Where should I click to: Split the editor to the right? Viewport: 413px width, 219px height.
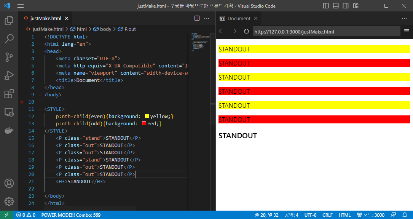[x=197, y=18]
